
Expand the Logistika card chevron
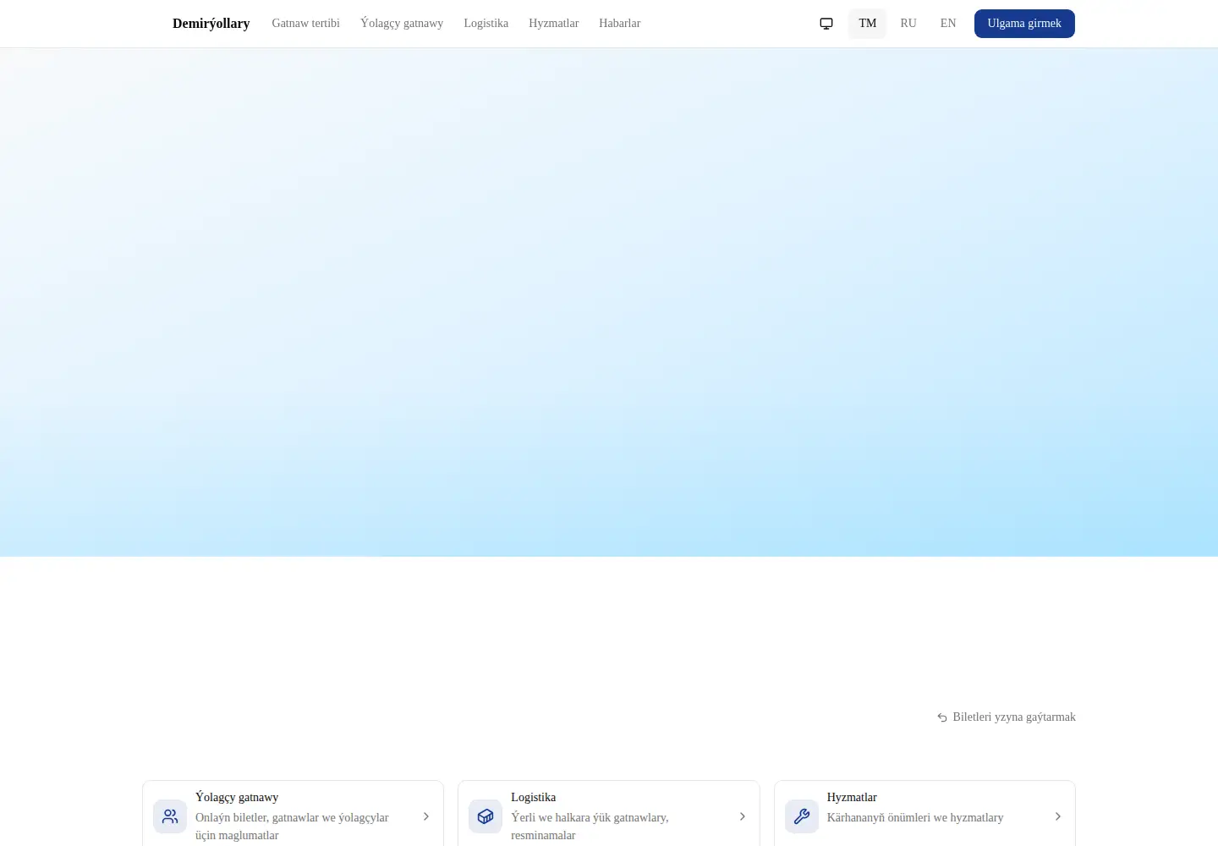click(x=743, y=816)
